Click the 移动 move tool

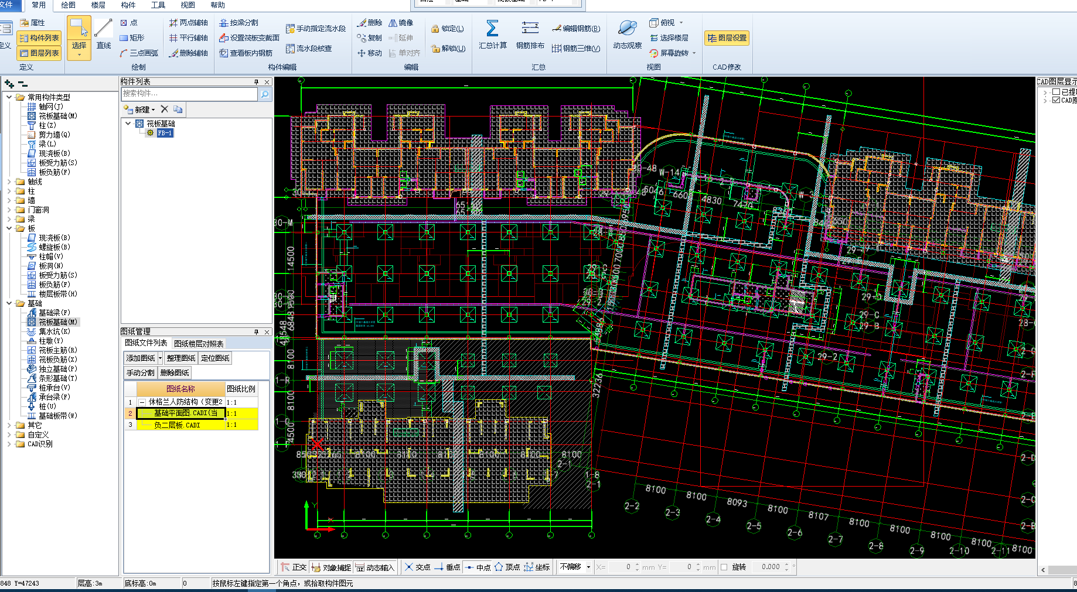(x=370, y=53)
